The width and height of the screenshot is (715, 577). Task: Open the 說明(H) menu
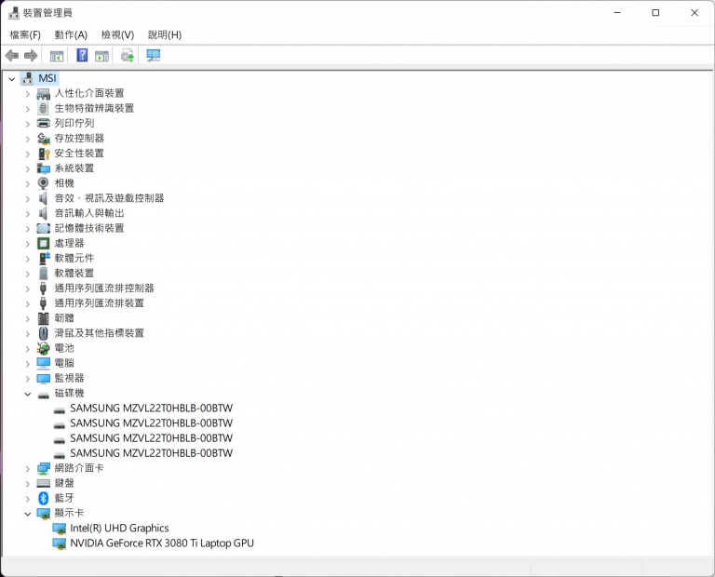tap(165, 34)
